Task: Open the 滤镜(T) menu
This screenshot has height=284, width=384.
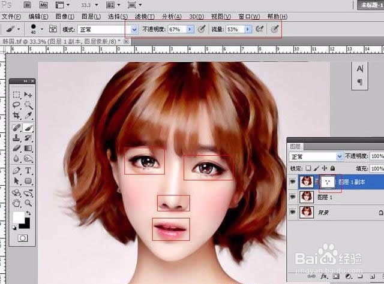Action: (145, 16)
